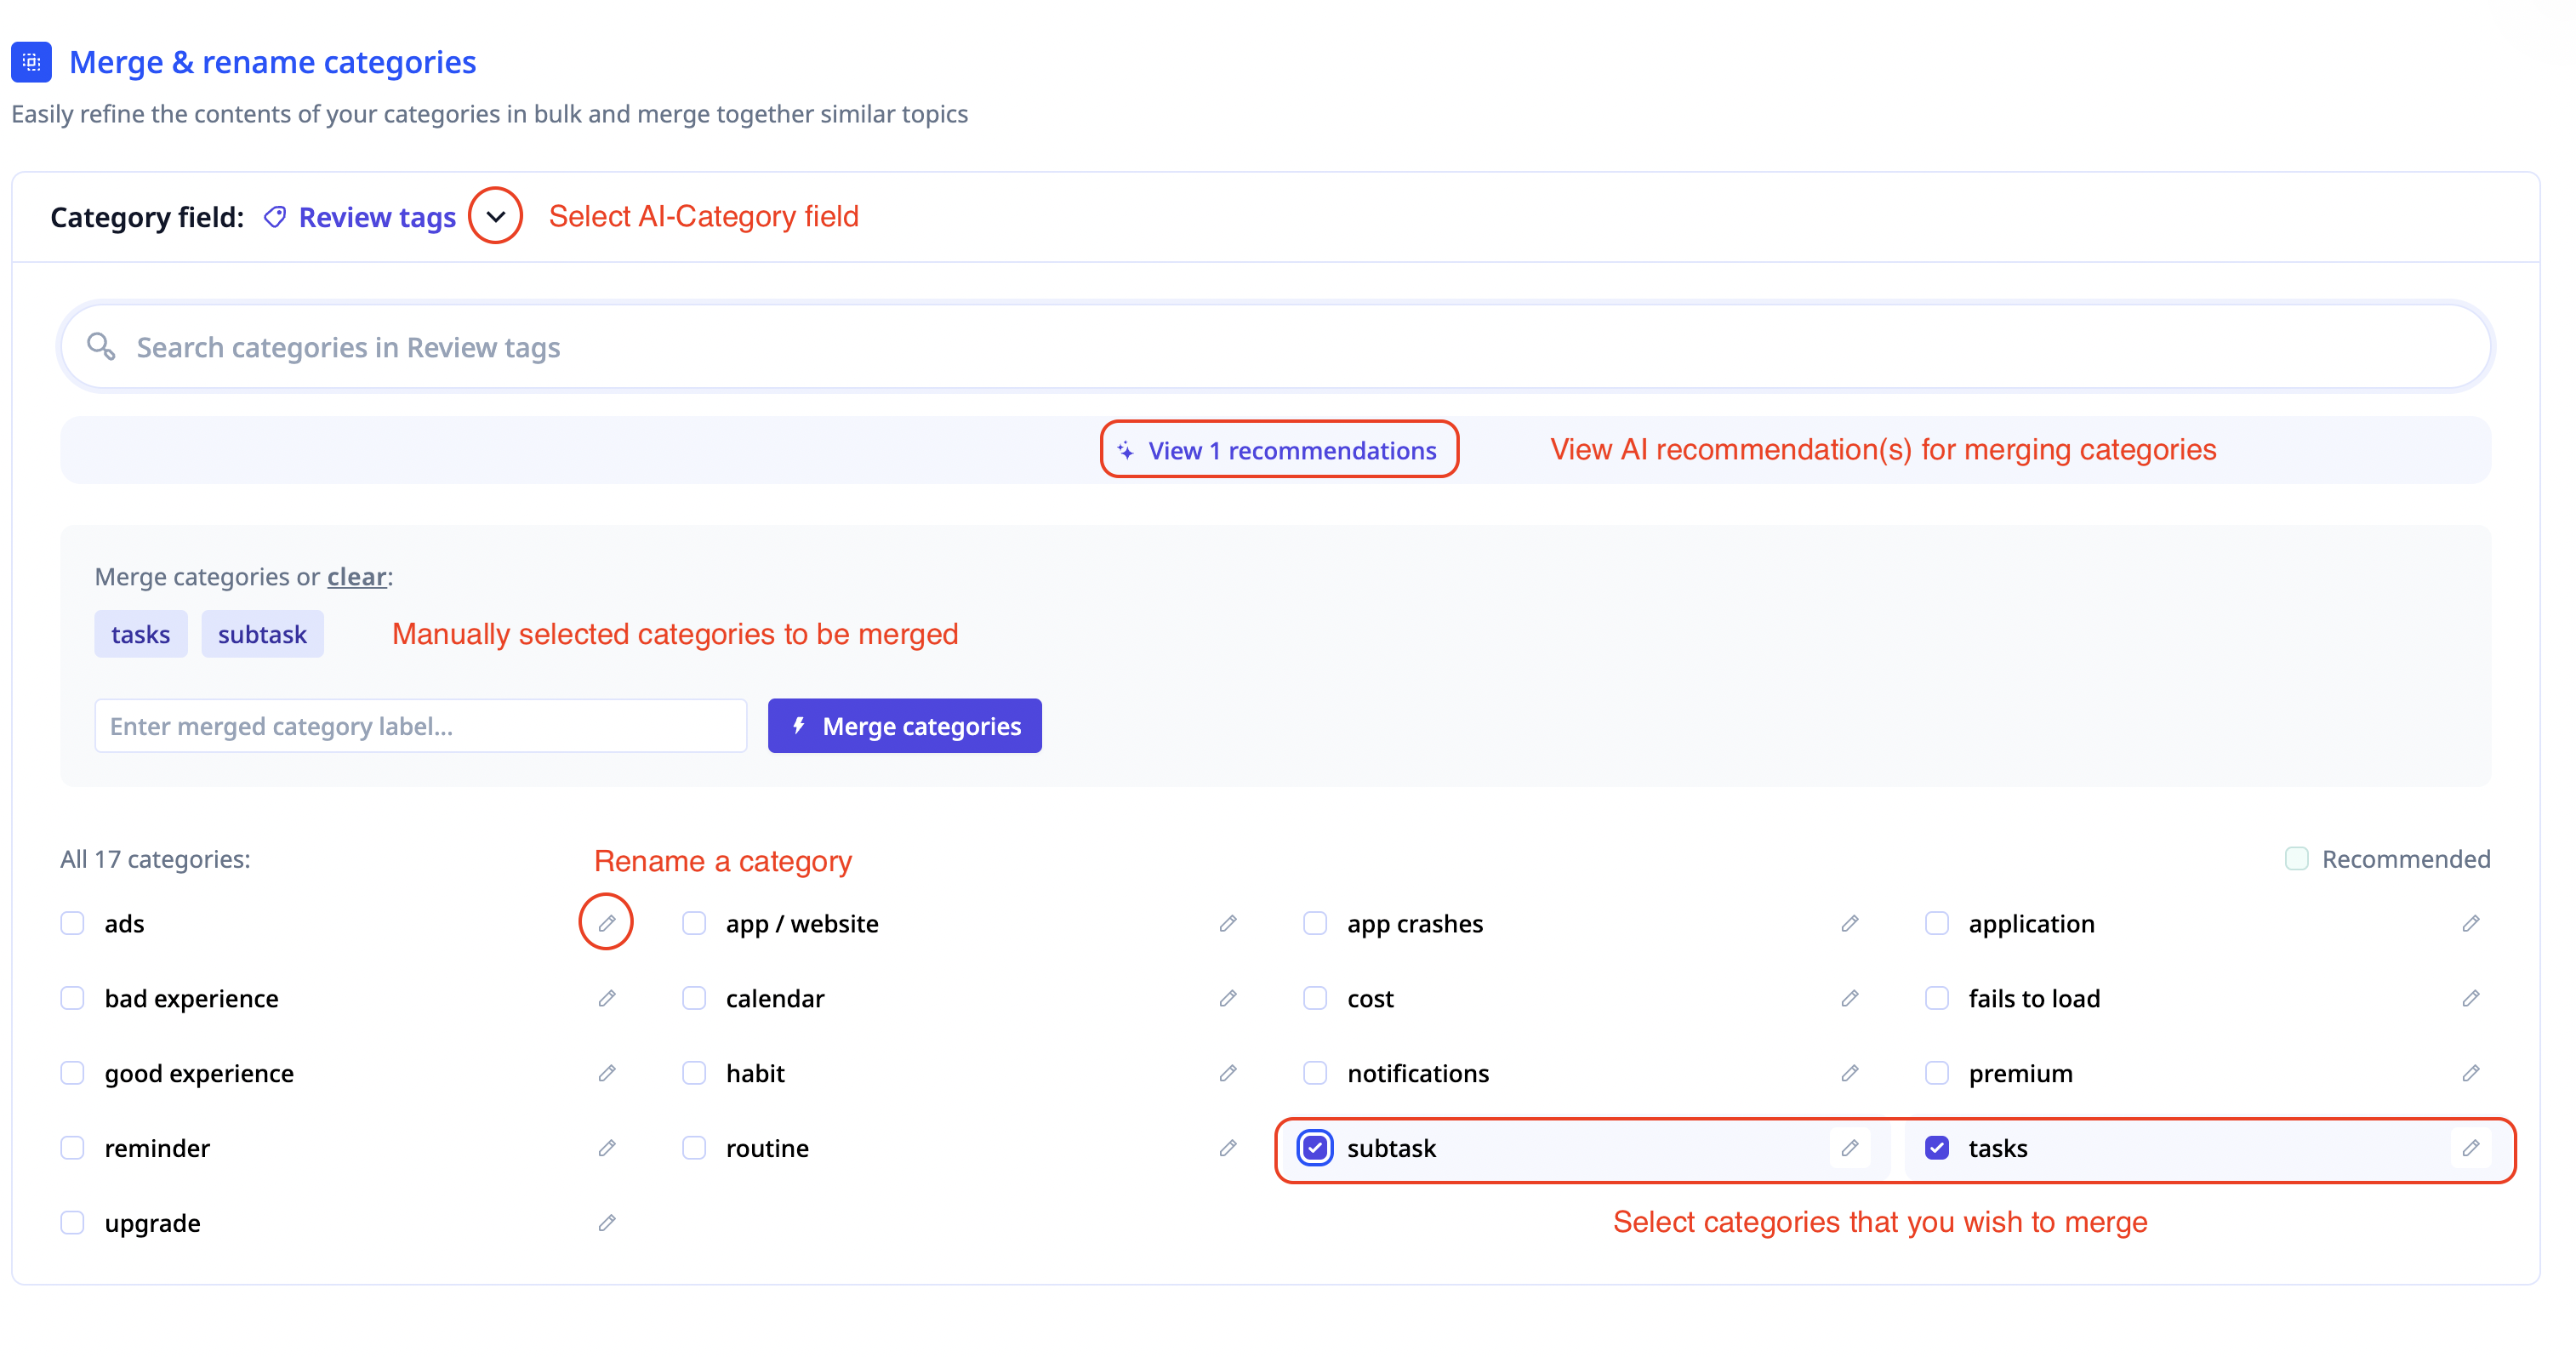Click the Merge & rename categories header icon
This screenshot has width=2576, height=1357.
point(31,62)
